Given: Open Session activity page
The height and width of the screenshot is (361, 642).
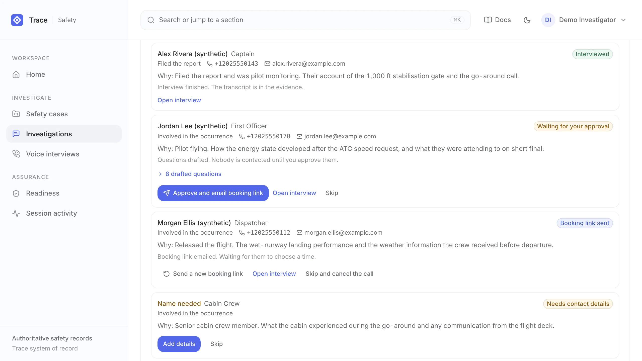Looking at the screenshot, I should click(x=64, y=213).
